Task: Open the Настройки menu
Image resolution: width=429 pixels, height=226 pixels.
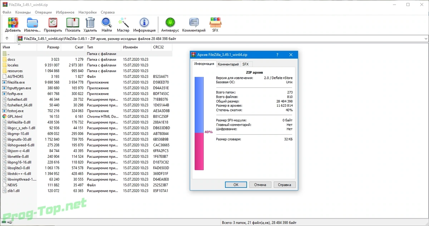Action: (88, 12)
